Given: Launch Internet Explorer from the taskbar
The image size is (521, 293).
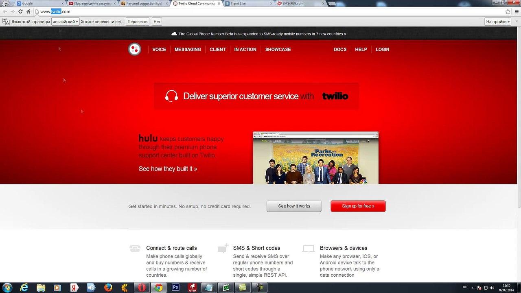Looking at the screenshot, I should 24,288.
